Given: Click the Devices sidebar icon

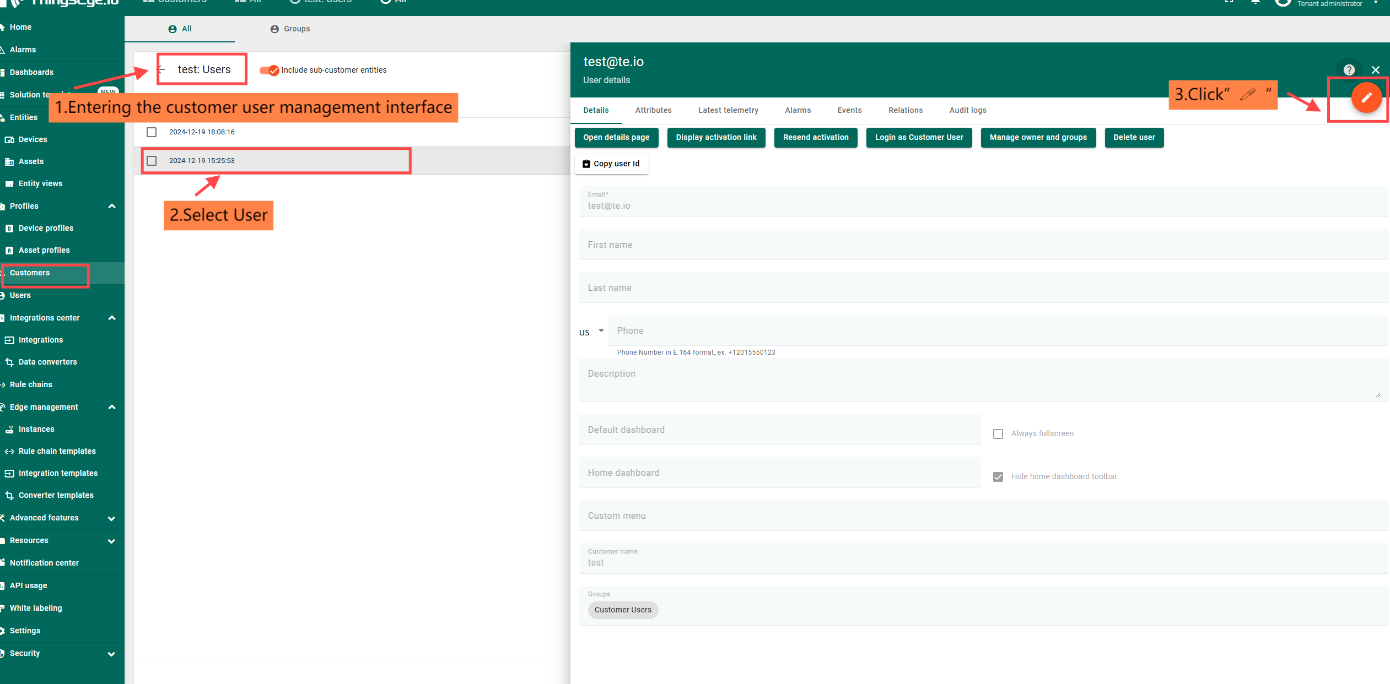Looking at the screenshot, I should point(9,139).
